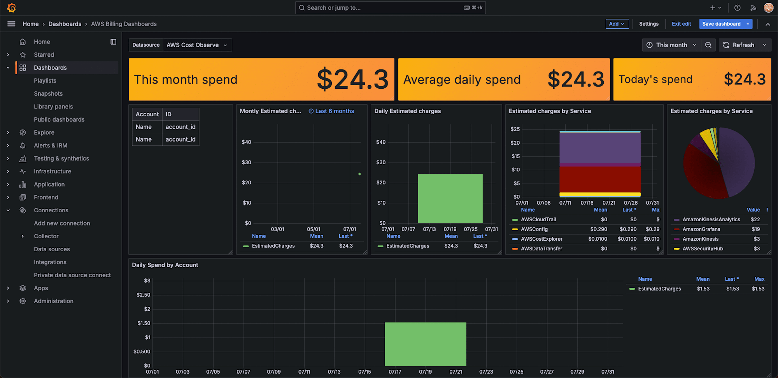This screenshot has width=778, height=378.
Task: Toggle AWSConfig legend series
Action: 534,229
